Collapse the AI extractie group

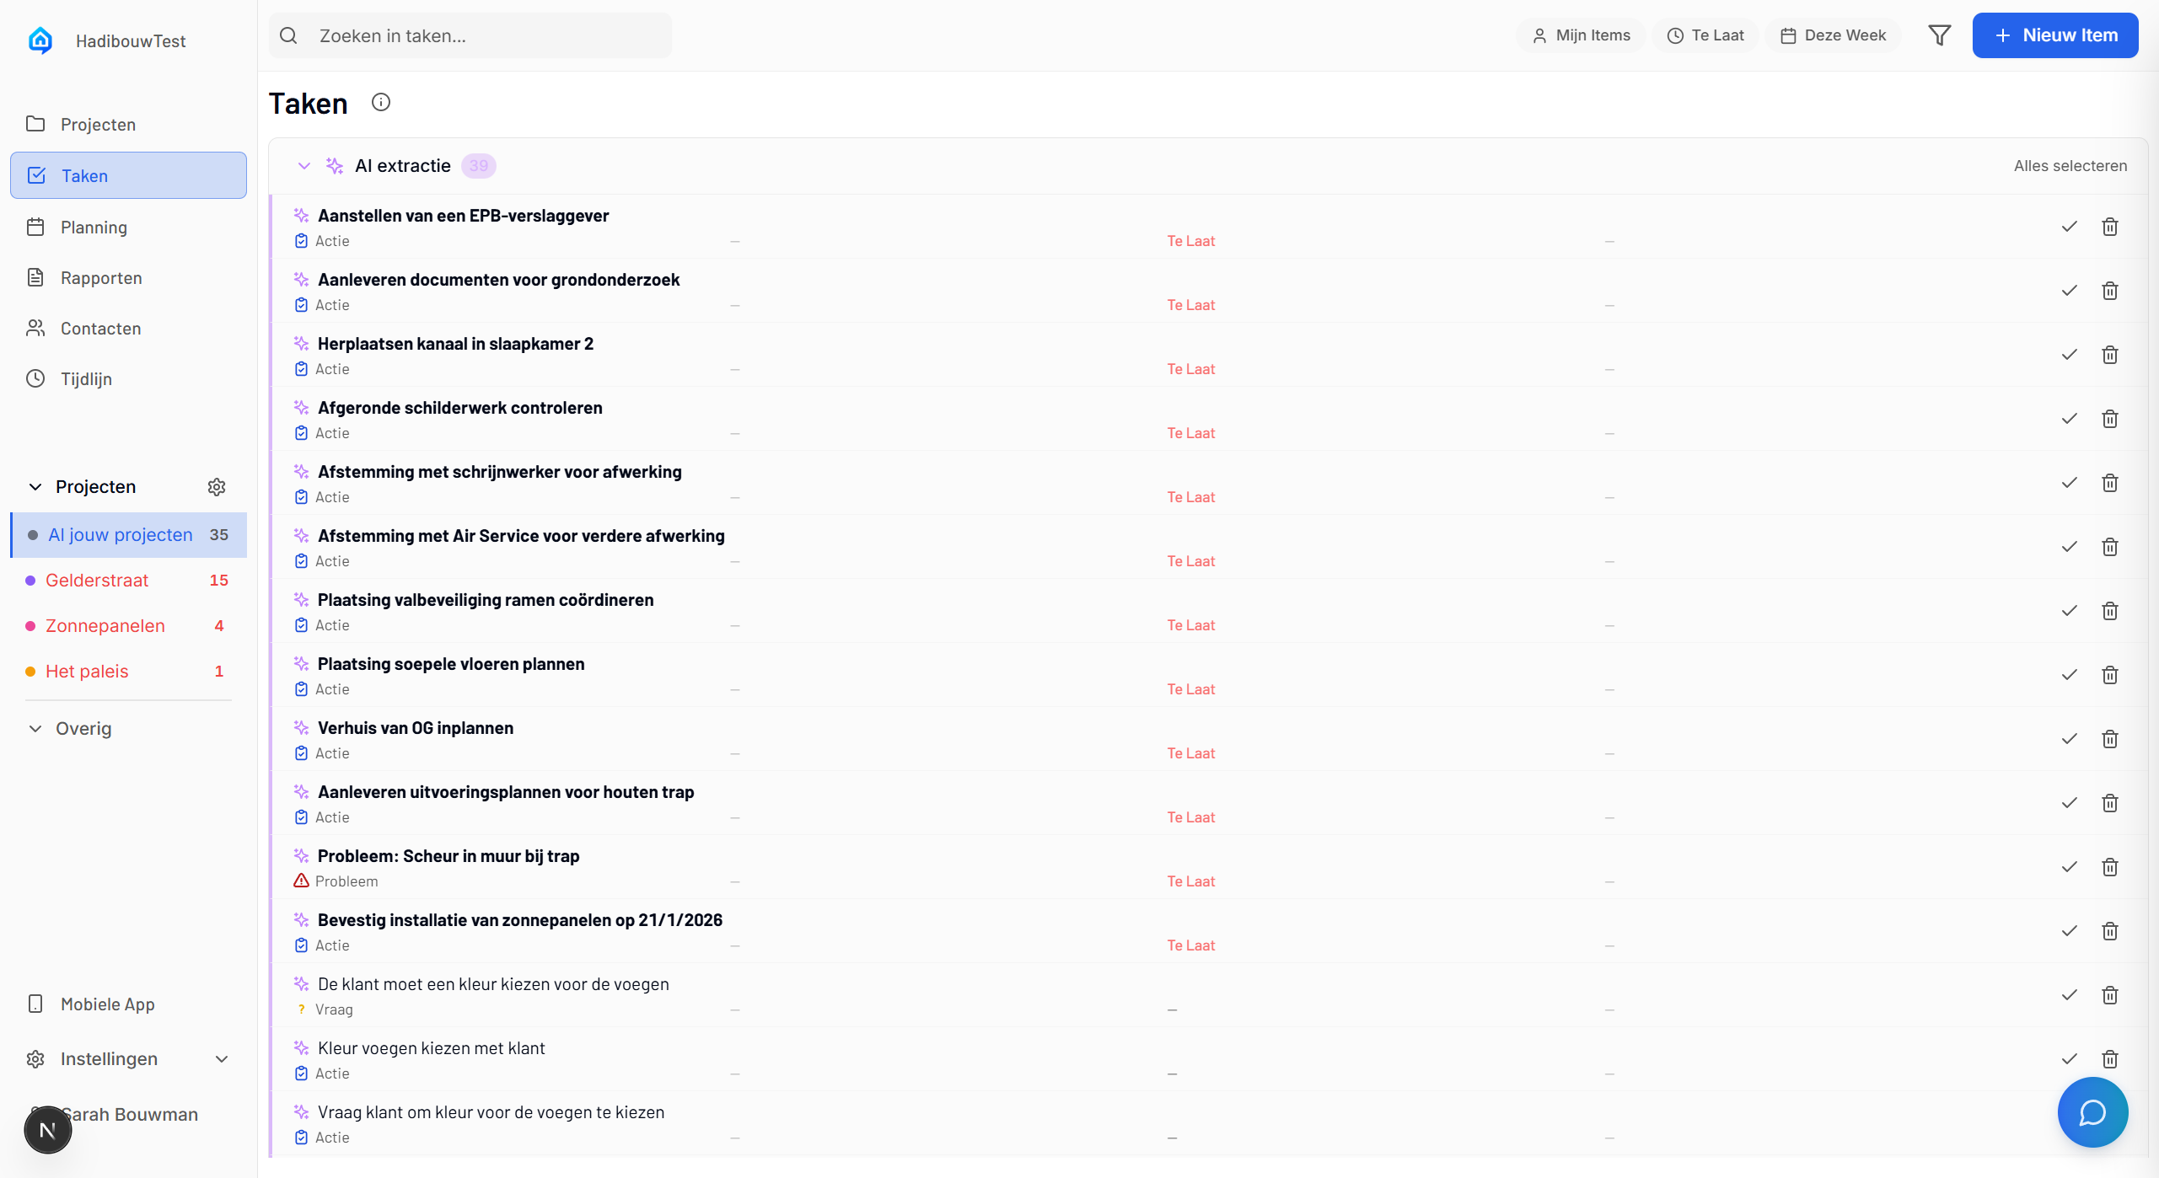pos(303,165)
